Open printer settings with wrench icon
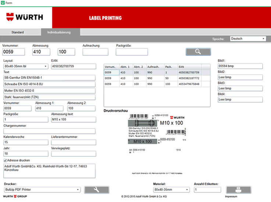Image resolution: width=271 pixels, height=202 pixels. coord(97,190)
